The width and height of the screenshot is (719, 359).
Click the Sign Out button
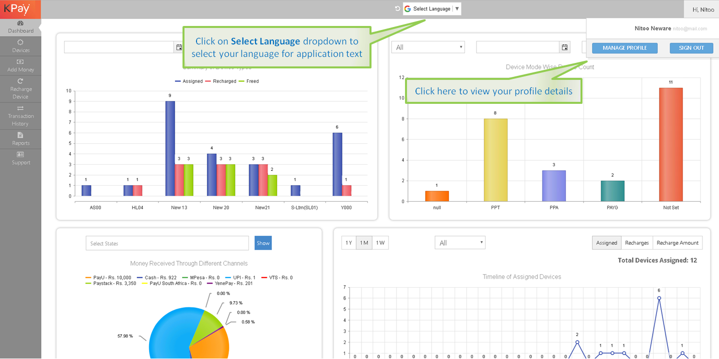691,48
